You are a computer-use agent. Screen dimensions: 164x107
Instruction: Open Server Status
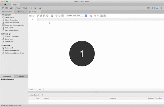tap(10, 18)
